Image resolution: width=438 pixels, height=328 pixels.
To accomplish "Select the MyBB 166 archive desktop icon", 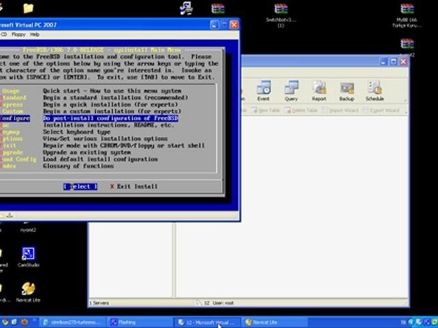I will coord(407,15).
